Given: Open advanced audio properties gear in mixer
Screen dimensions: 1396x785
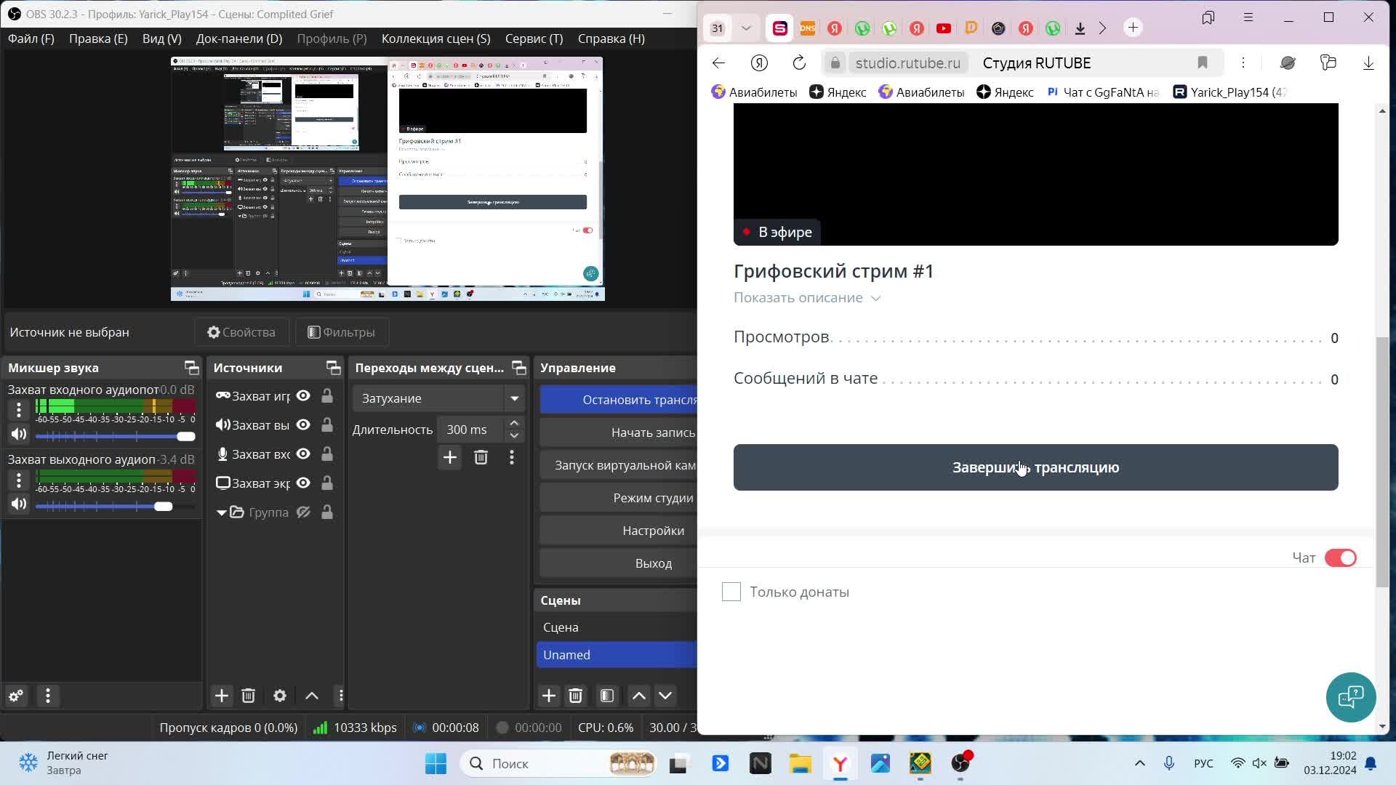Looking at the screenshot, I should [x=15, y=696].
